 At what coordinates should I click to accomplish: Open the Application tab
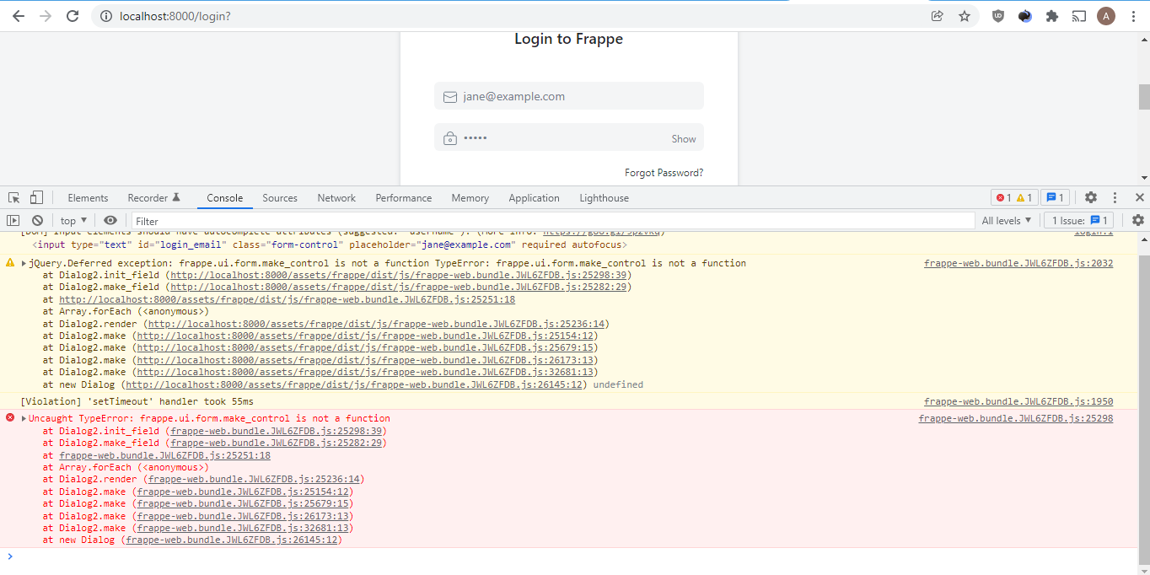(x=534, y=197)
